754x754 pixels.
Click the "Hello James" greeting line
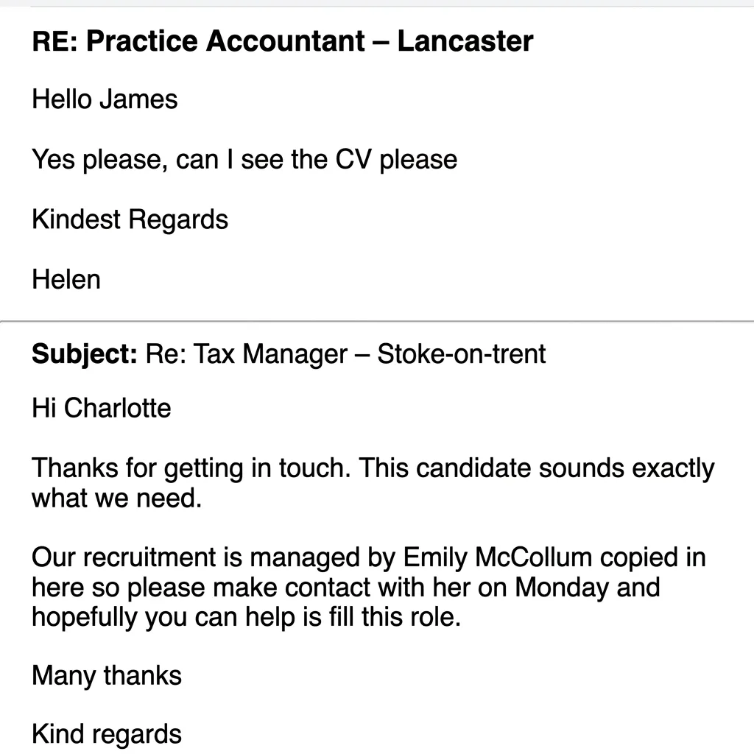105,99
